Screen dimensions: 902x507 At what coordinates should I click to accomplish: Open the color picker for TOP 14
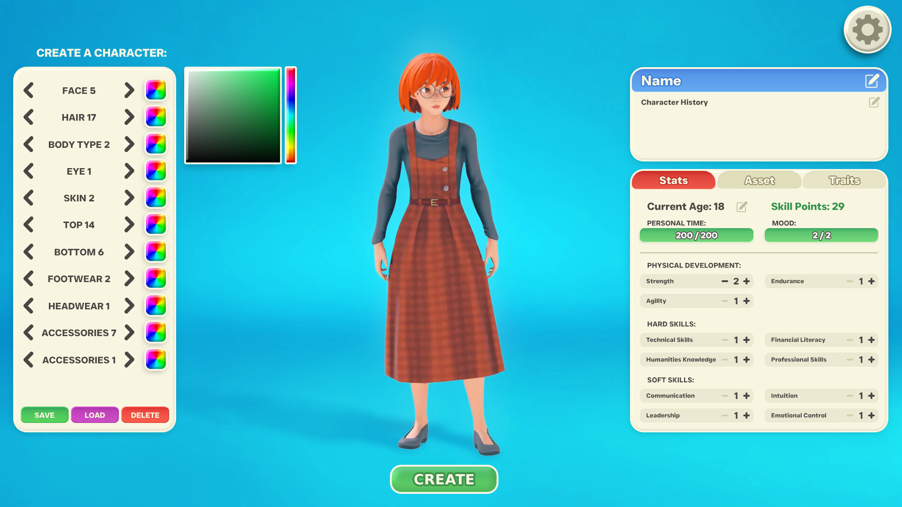(x=156, y=224)
